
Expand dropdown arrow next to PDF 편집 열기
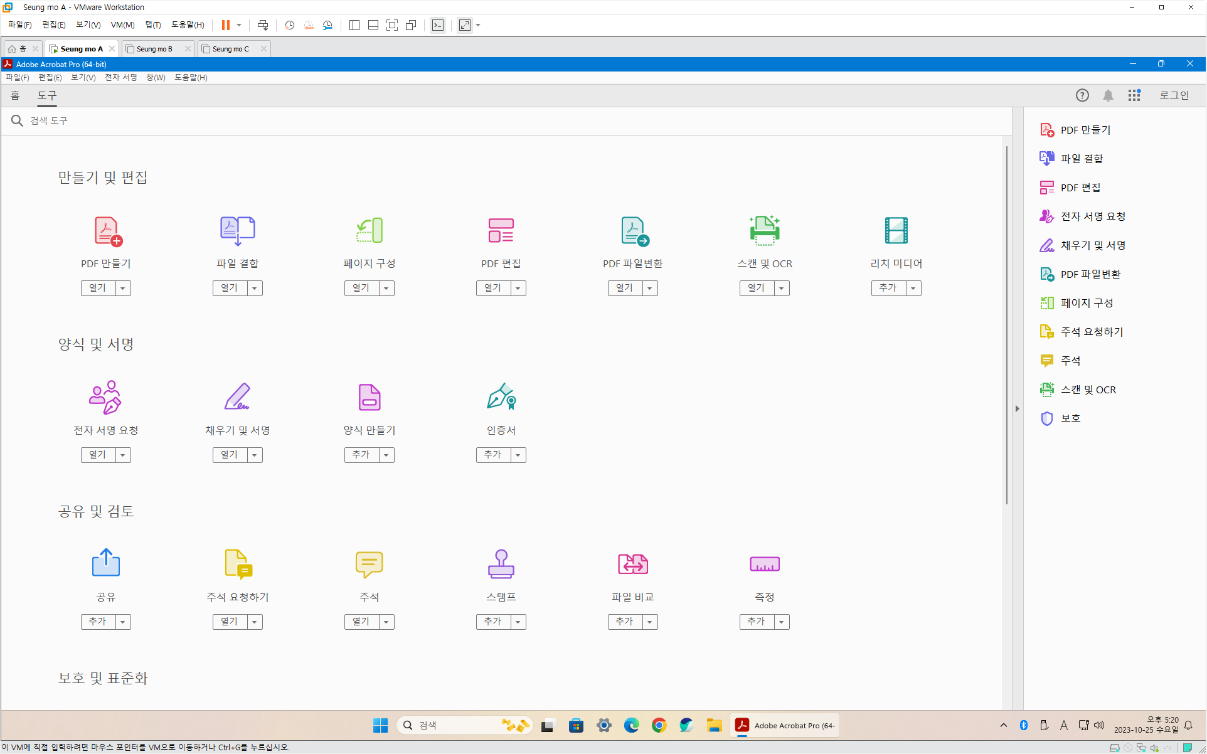518,288
